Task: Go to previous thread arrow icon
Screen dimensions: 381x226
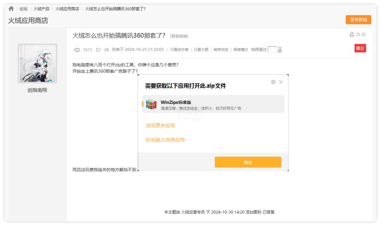Action: 358,34
